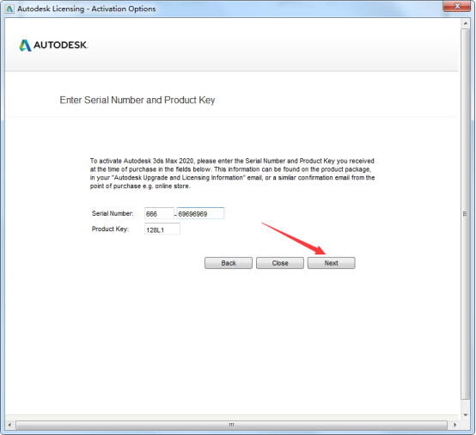Click the Close button beside Back
476x435 pixels.
pos(280,263)
